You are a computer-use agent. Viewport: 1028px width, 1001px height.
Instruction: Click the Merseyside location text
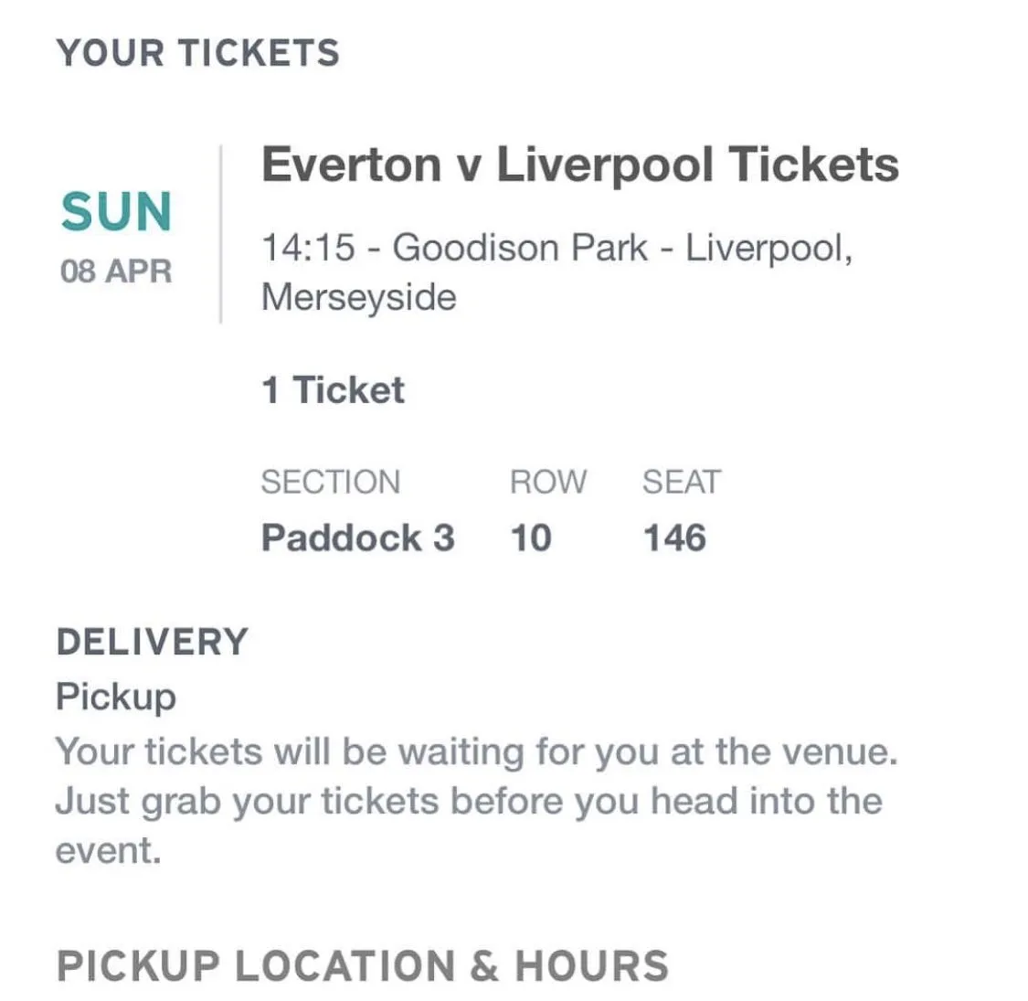click(358, 298)
